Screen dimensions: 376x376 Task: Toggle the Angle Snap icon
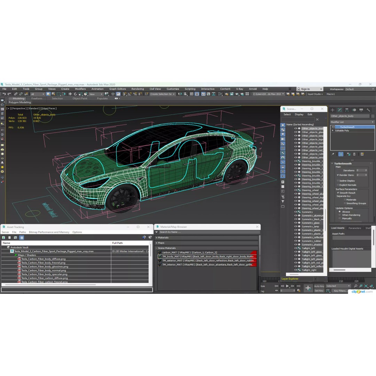click(130, 94)
